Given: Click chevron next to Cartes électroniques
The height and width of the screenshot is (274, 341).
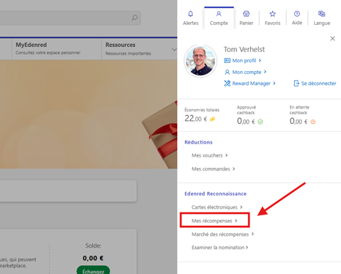Looking at the screenshot, I should pos(241,207).
